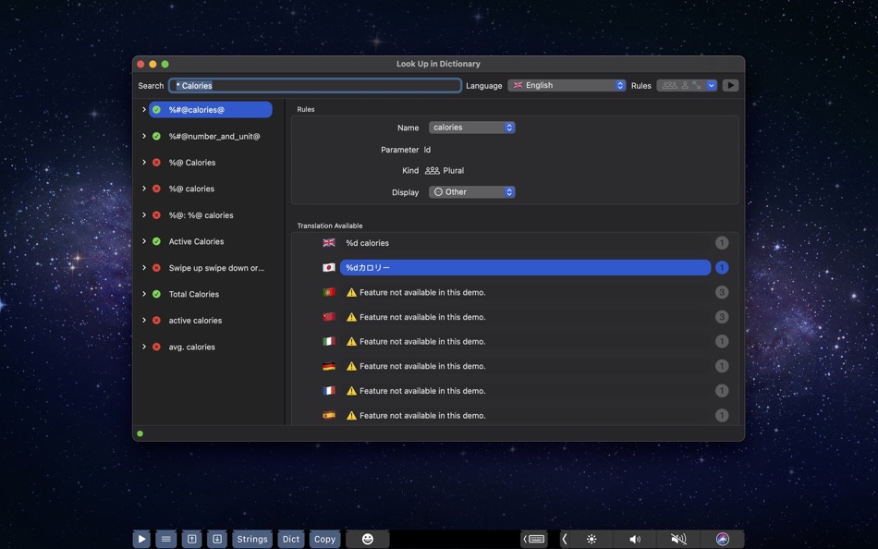
Task: Expand the Active Calories row
Action: (144, 241)
